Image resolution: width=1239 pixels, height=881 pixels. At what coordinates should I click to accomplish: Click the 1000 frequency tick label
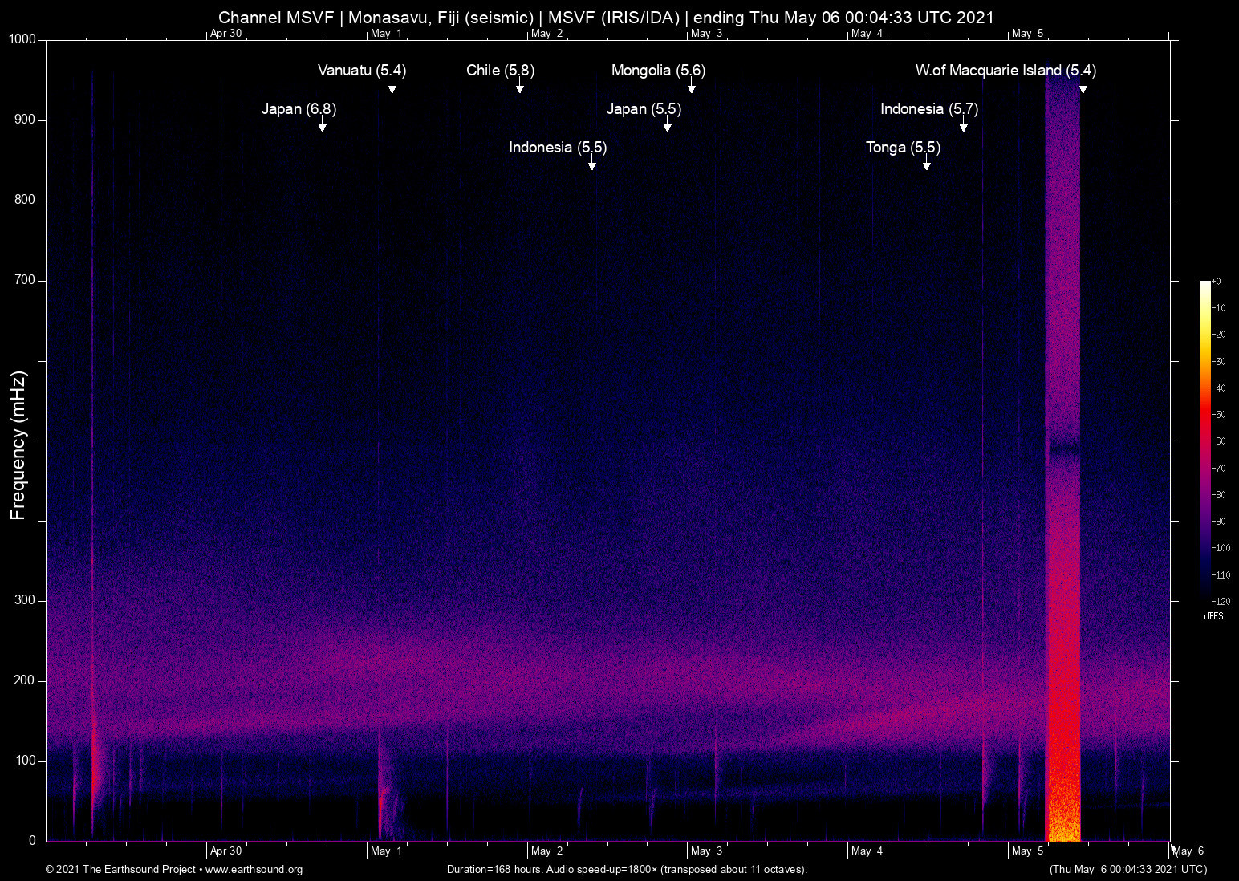pos(22,39)
